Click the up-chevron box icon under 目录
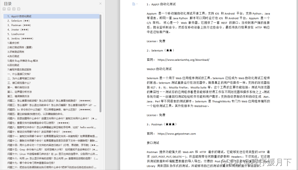 click(9, 9)
